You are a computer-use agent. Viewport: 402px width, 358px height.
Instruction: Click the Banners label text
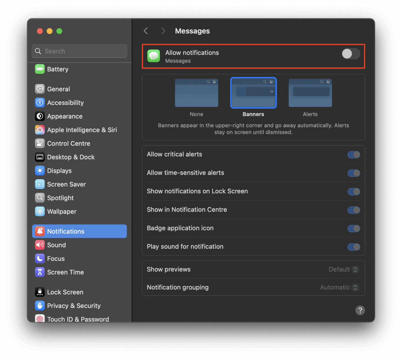pyautogui.click(x=253, y=114)
